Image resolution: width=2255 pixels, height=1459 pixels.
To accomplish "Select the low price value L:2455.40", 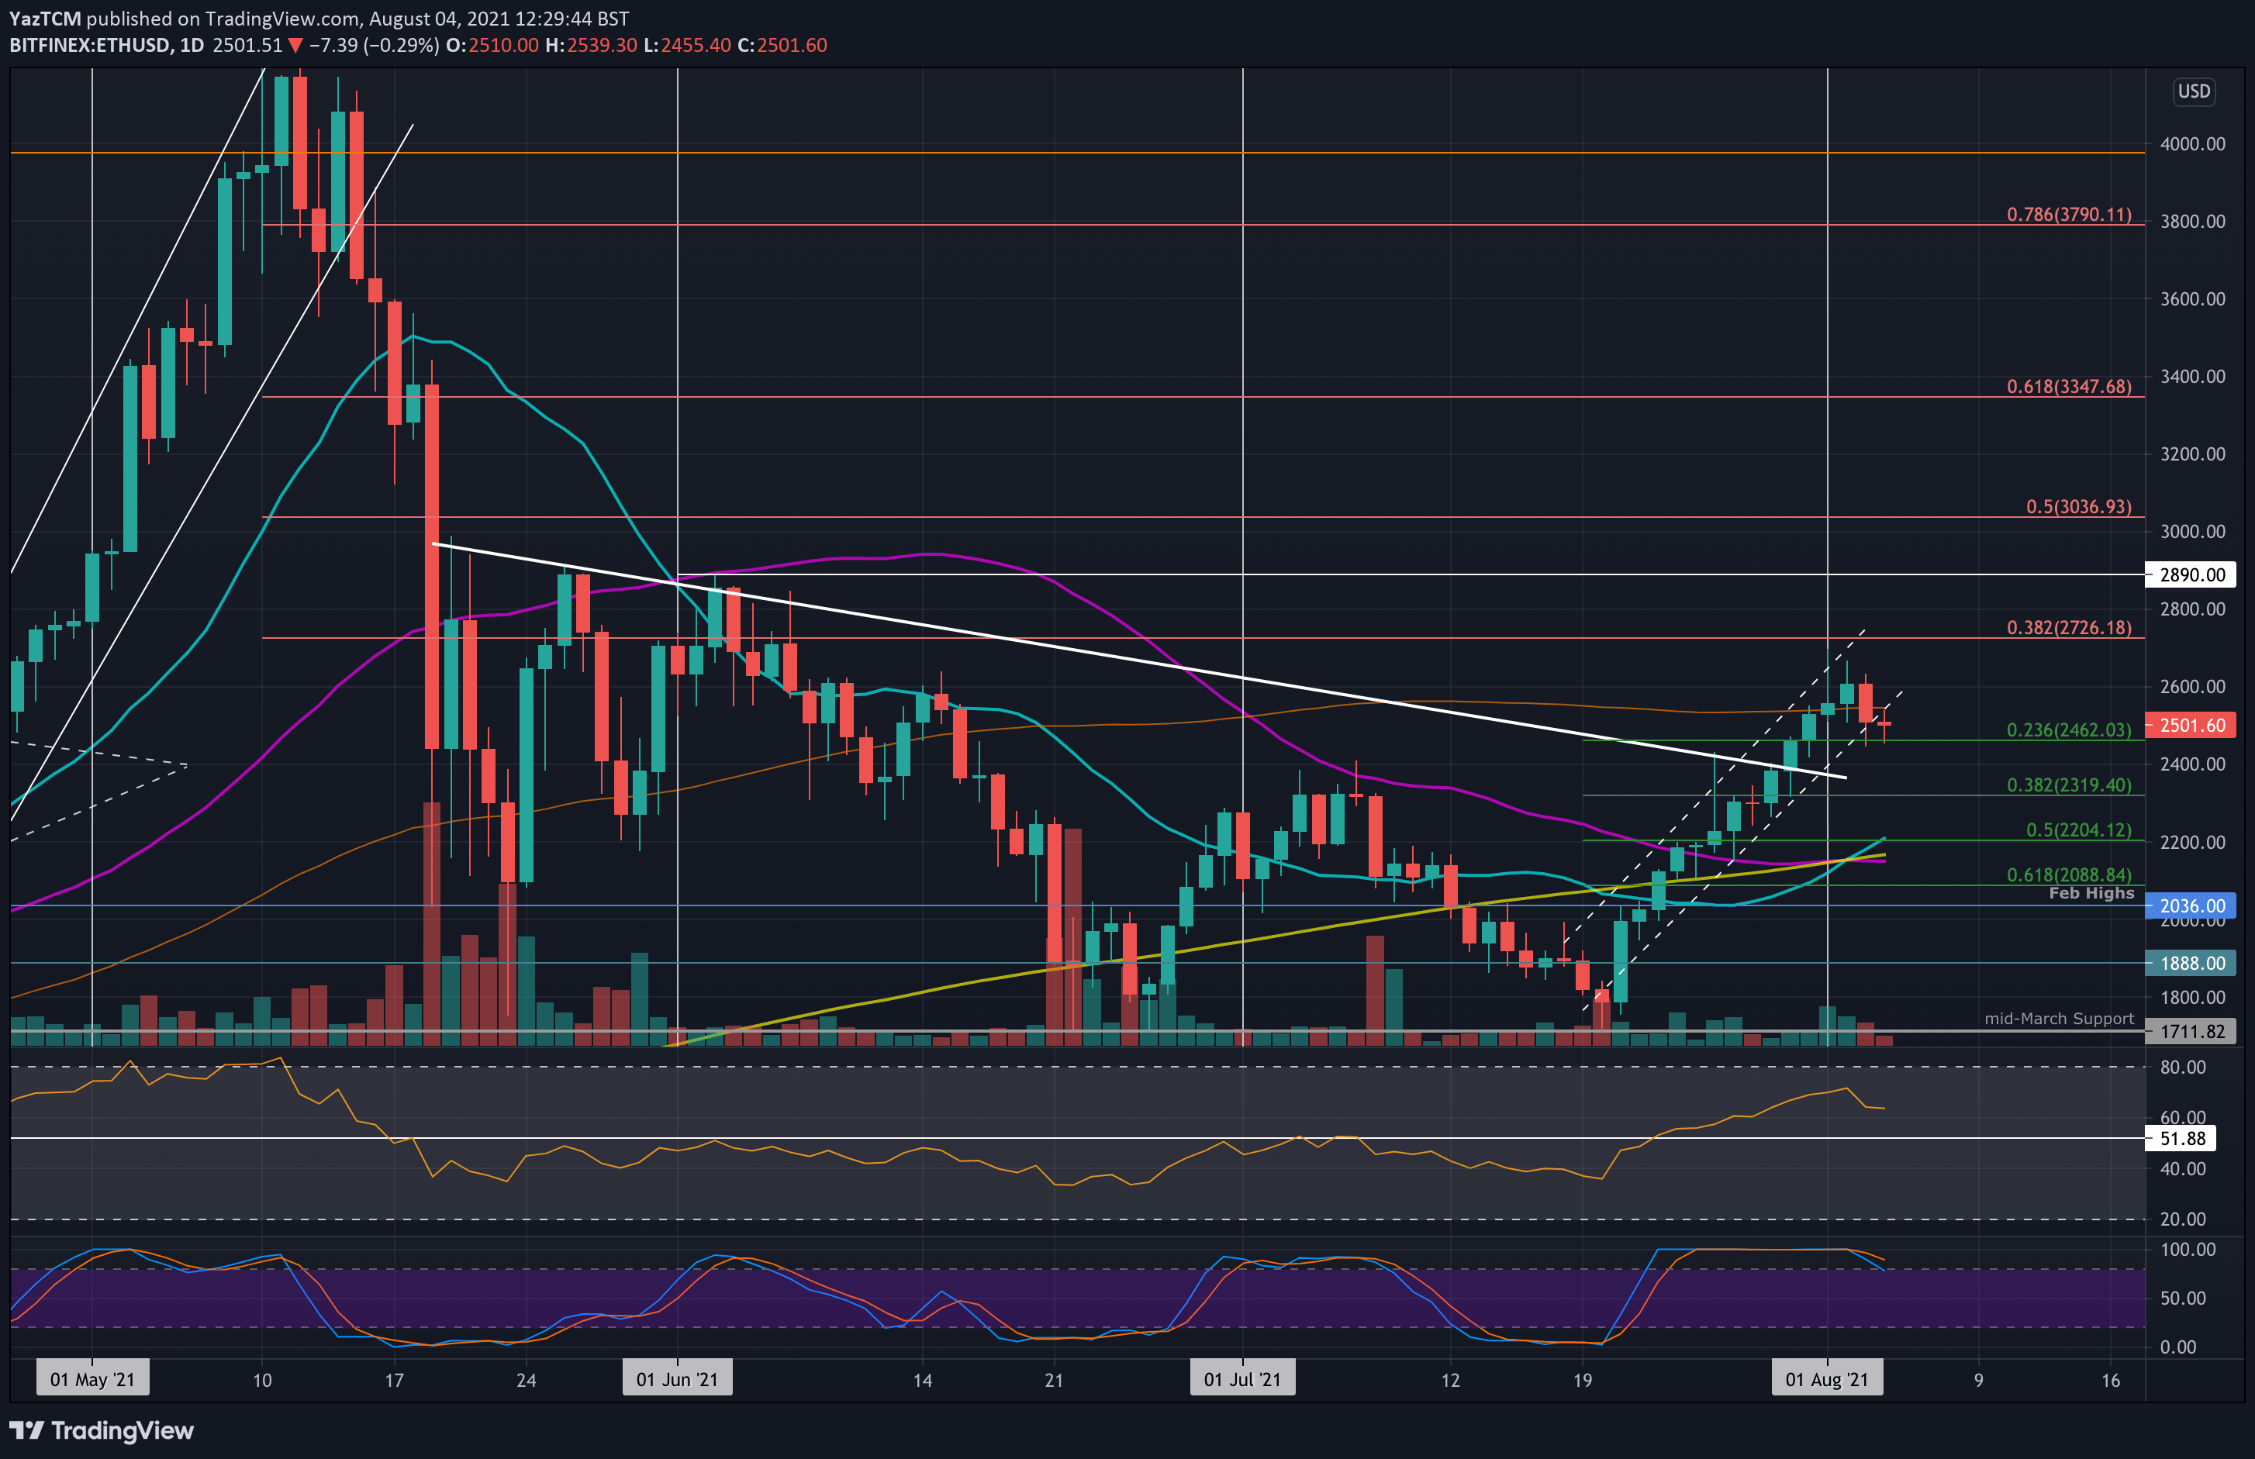I will click(686, 44).
